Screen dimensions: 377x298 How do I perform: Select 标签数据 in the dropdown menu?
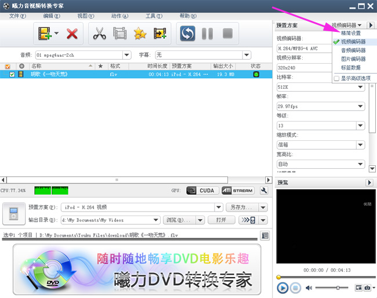[351, 68]
